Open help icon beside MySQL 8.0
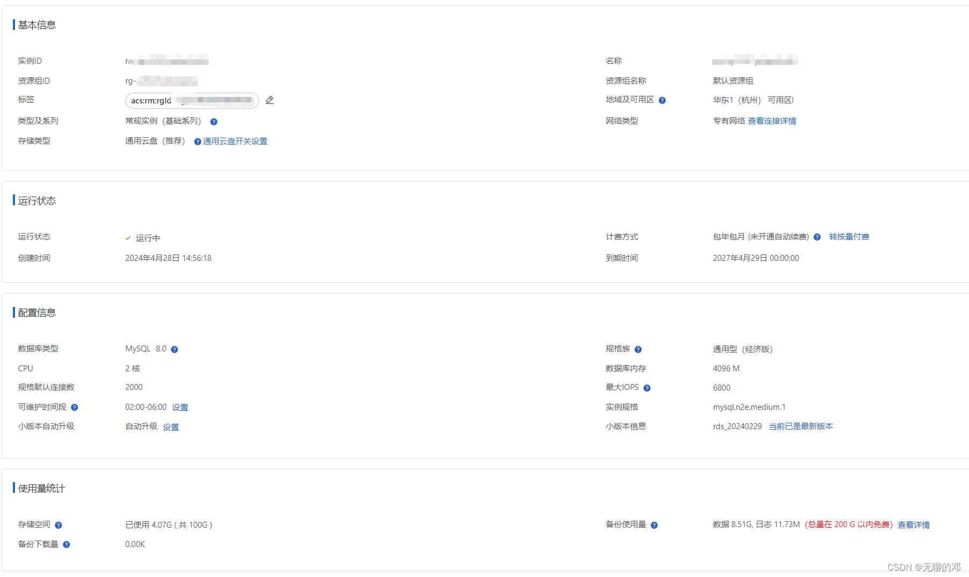This screenshot has height=577, width=969. 174,349
